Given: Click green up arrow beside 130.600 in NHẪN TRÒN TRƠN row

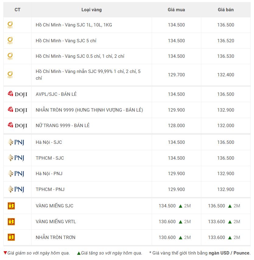Looking at the screenshot, I should pyautogui.click(x=180, y=237).
